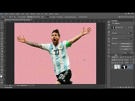
Task: Open the Edición menu
Action: coord(12,14)
